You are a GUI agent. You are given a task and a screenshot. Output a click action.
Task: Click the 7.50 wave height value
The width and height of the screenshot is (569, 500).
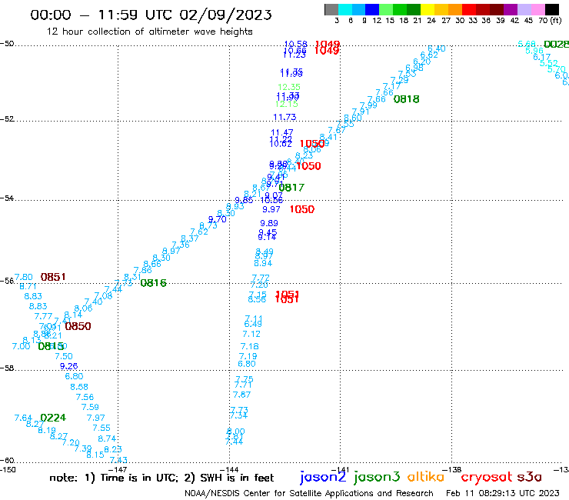(x=64, y=356)
